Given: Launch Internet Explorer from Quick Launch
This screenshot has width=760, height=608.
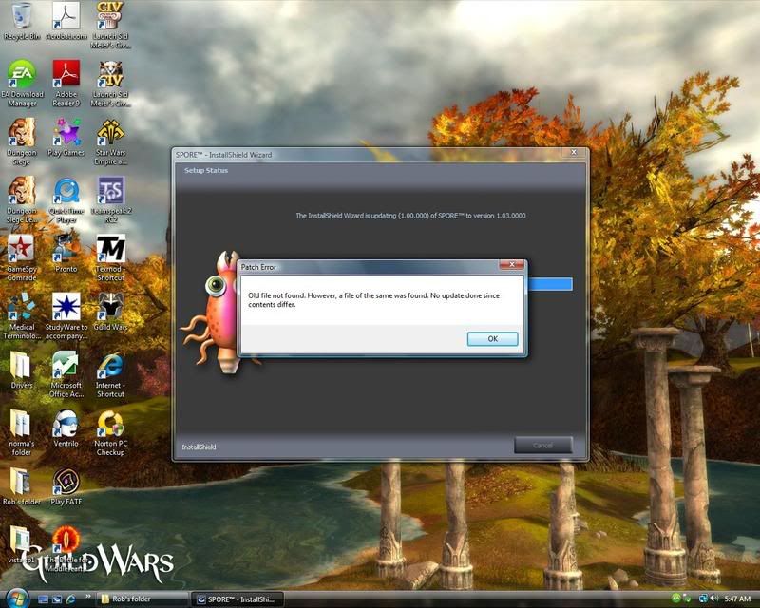Looking at the screenshot, I should (70, 599).
